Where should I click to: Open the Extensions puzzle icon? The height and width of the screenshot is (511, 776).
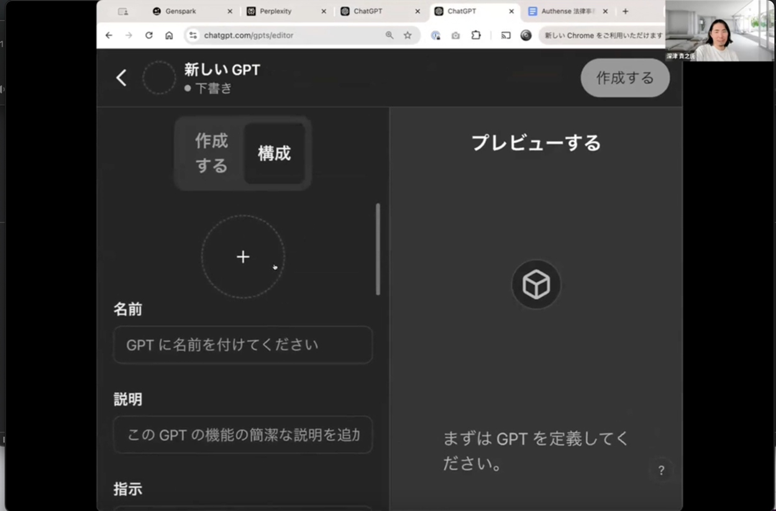click(476, 35)
